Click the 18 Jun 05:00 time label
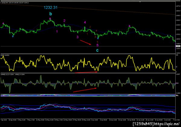The height and width of the screenshot is (127, 181). click(132, 120)
